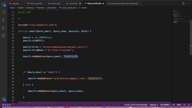Viewport: 192px width, 108px height.
Task: Change indentation via Spaces: 4
Action: [x=154, y=105]
